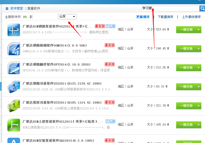205x143 pixels.
Task: Click 一键安装 for GGM2014
Action: [x=186, y=49]
